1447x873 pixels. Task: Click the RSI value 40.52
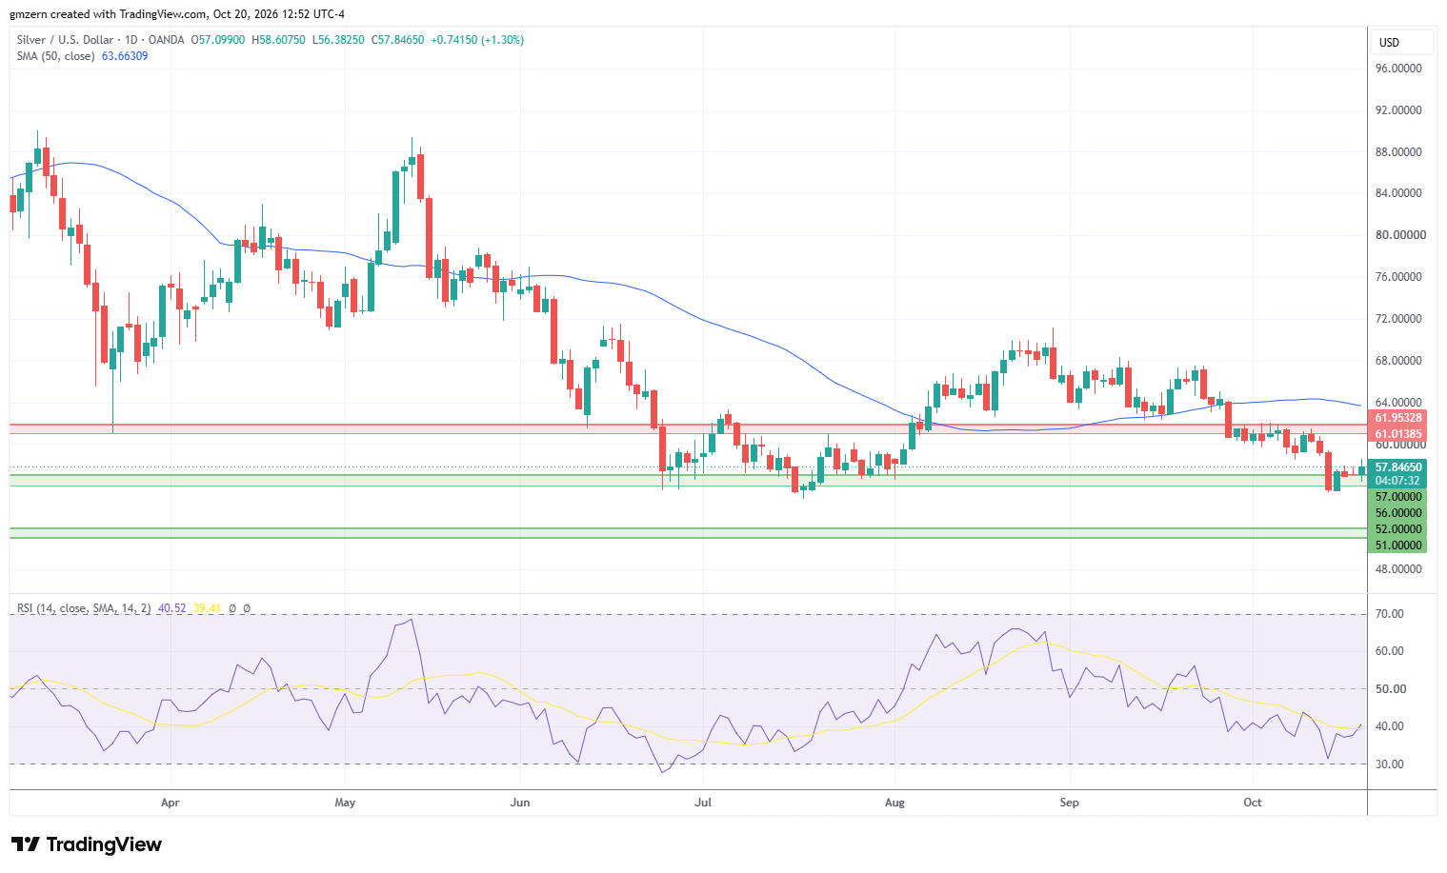coord(171,608)
